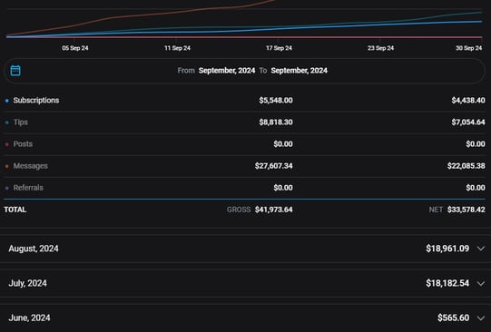Image resolution: width=491 pixels, height=332 pixels.
Task: Select the From September, 2024 date
Action: [x=227, y=71]
